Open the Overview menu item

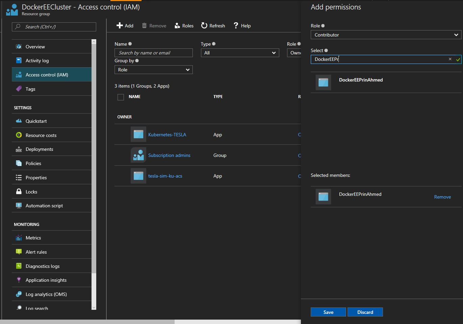pos(52,47)
